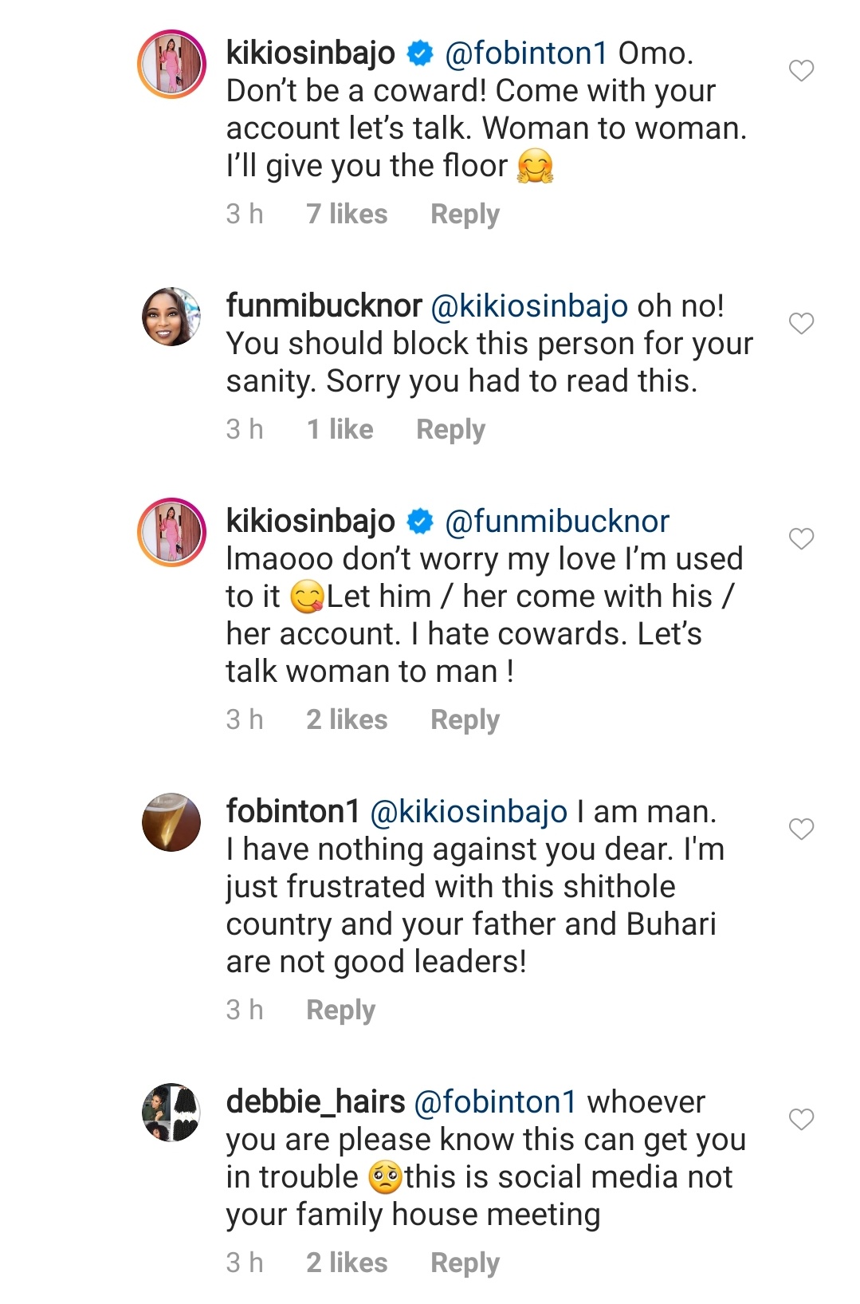Like kikiosinbajo's reply to funmibucknor
The height and width of the screenshot is (1304, 860).
(x=801, y=539)
